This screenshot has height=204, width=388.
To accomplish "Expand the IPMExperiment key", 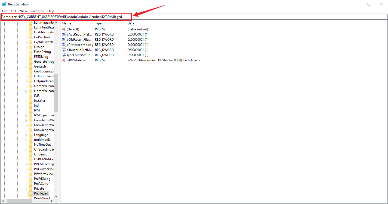I will tap(26, 115).
